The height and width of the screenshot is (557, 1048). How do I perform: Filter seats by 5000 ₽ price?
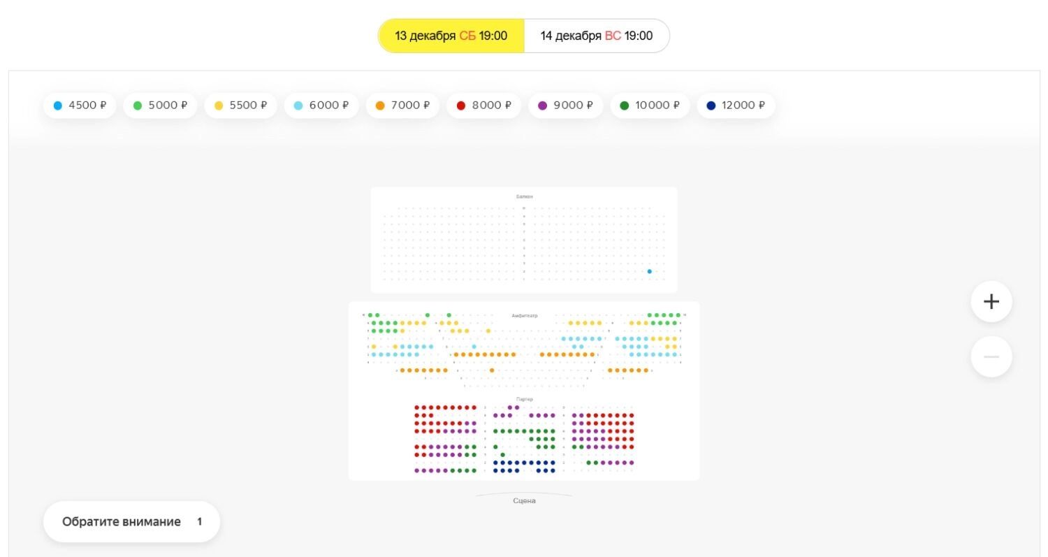[160, 106]
